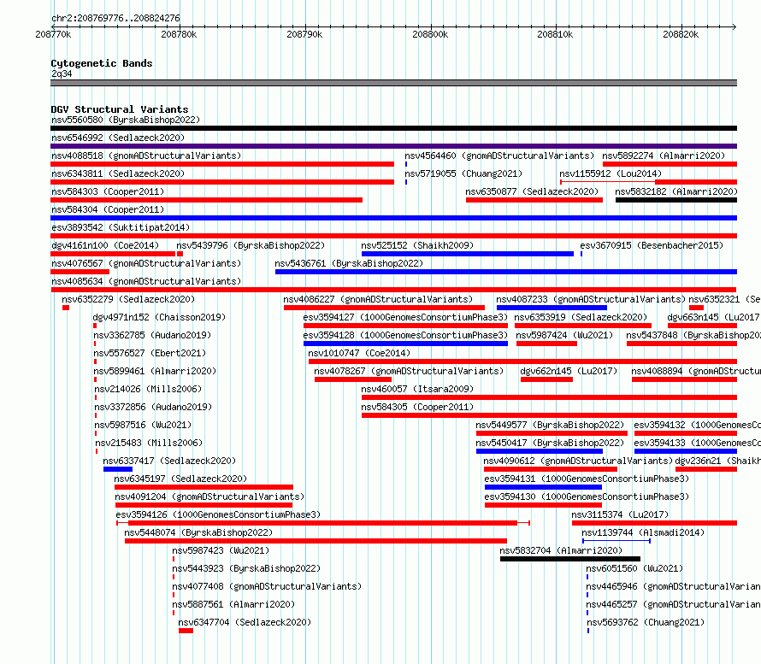Open nsv4088518 (gnomADStructuralVariants) variant
761x664 pixels.
(x=222, y=164)
